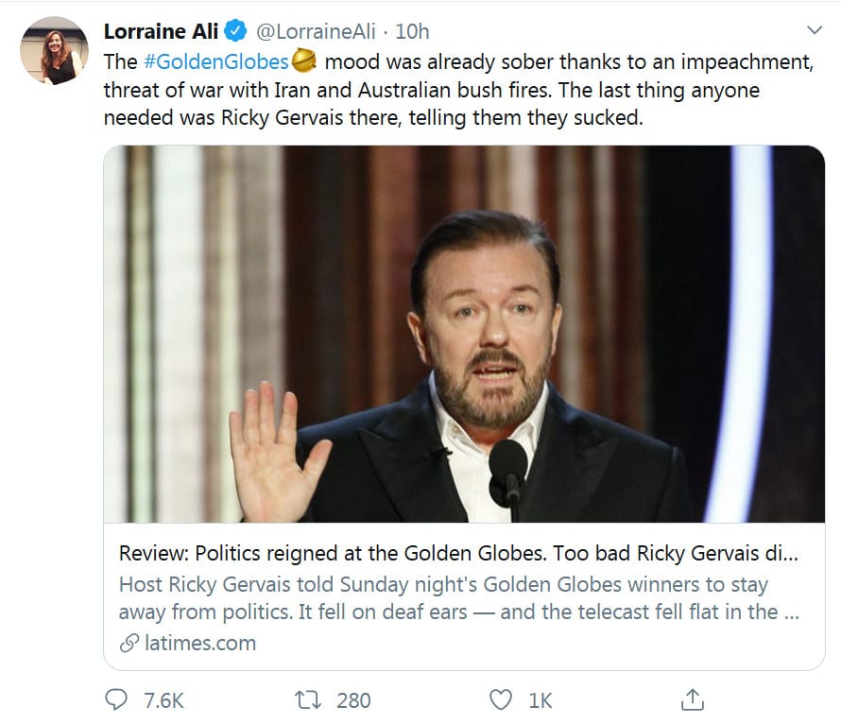Click the retweet arrows icon
Viewport: 841px width, 724px height.
coord(309,699)
